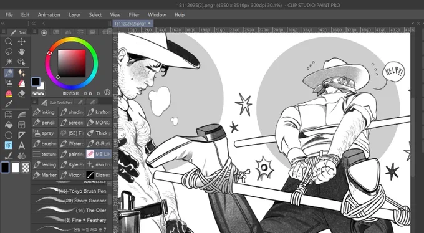Toggle the color space switch round arrow button
424x233 pixels.
point(107,92)
